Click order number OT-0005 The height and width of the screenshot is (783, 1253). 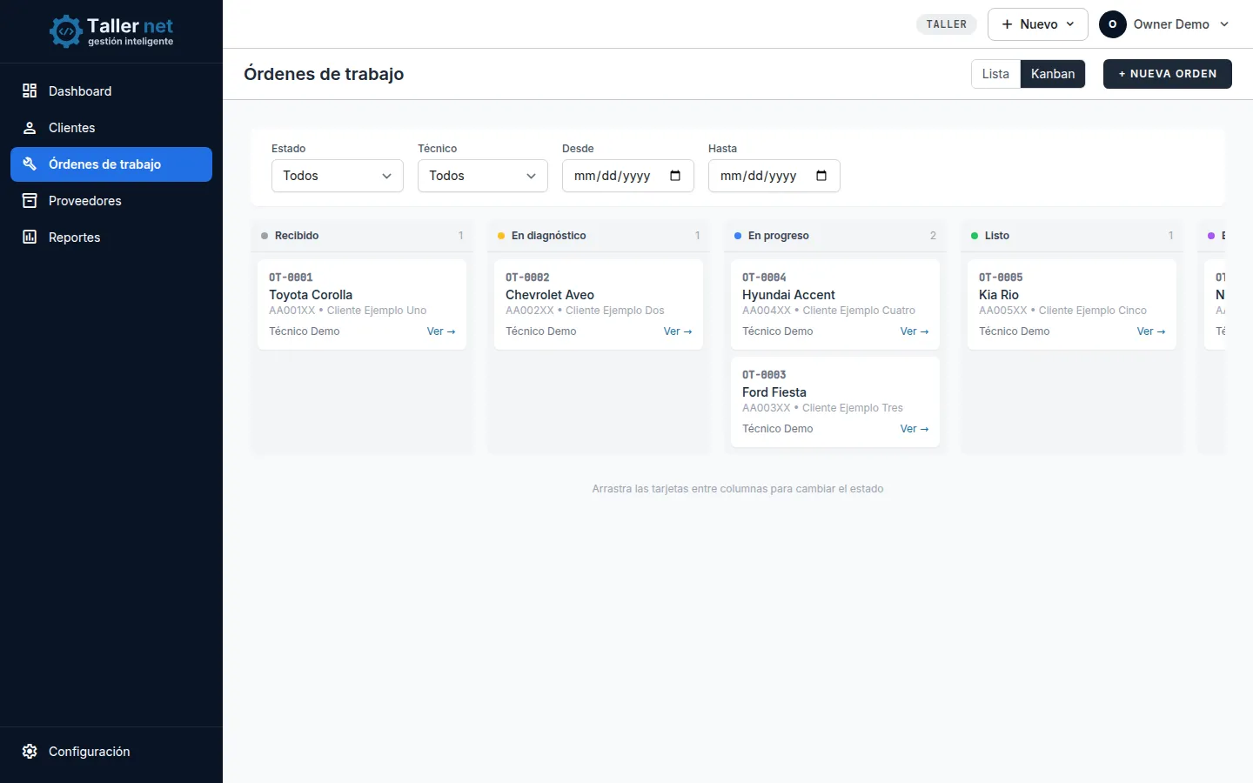[1001, 278]
